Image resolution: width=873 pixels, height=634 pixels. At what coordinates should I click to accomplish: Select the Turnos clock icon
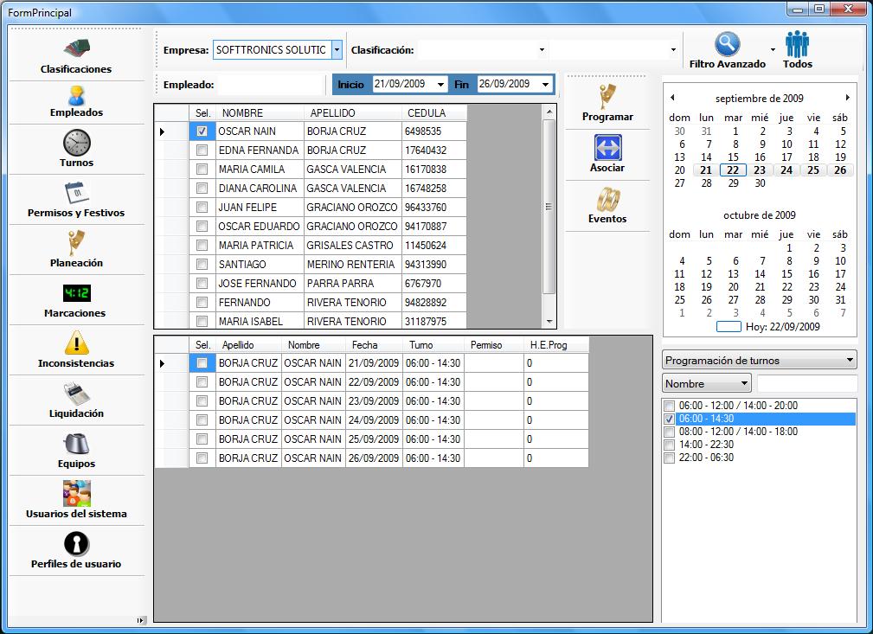point(76,142)
